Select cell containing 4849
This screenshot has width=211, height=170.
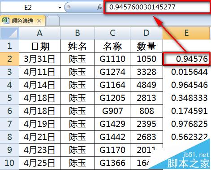146,85
